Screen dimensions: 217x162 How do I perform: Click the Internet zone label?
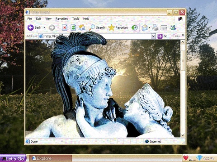(156, 141)
